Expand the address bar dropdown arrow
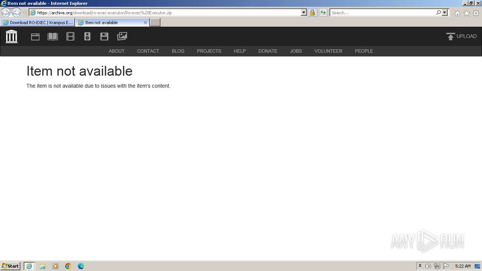Screen dimensions: 482x271 (304, 12)
